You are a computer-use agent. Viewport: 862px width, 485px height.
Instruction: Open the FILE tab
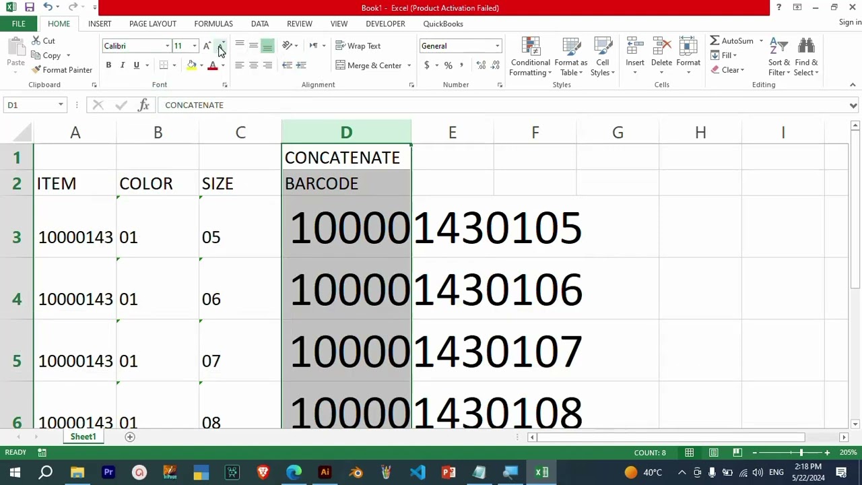pos(18,24)
